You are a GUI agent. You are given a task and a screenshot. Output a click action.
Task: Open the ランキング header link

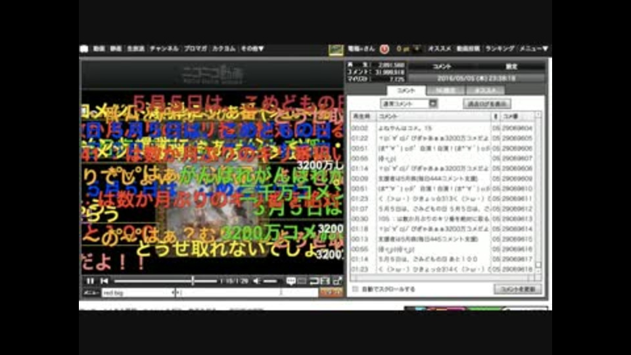click(x=500, y=49)
